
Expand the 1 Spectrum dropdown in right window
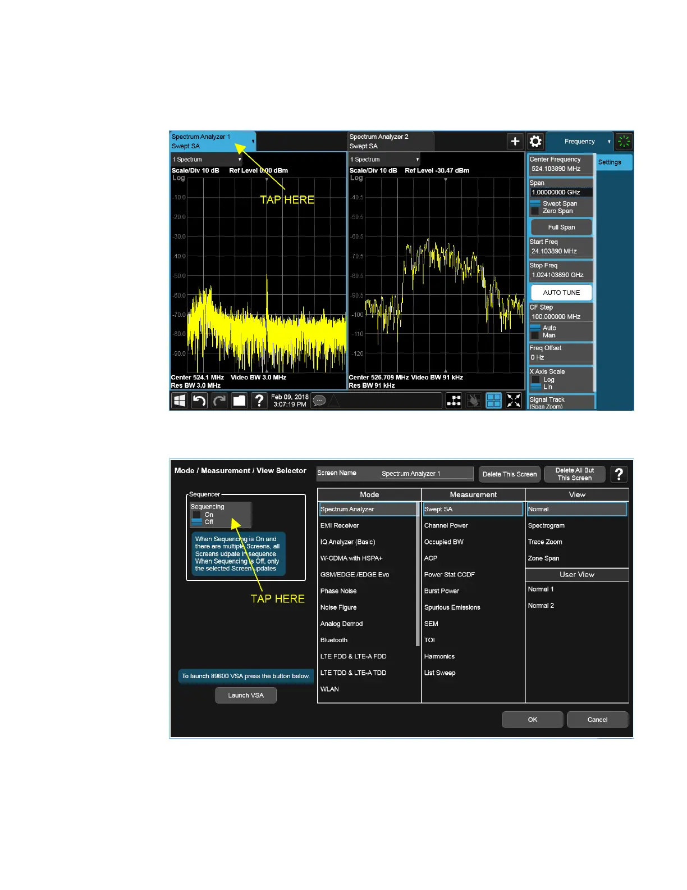[x=417, y=160]
